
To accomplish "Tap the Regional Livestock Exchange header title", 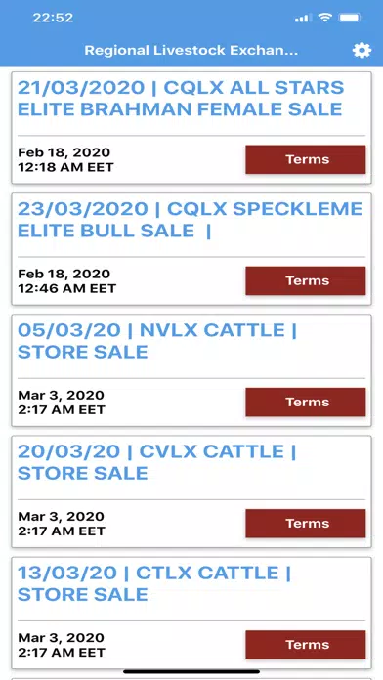I will pos(191,50).
